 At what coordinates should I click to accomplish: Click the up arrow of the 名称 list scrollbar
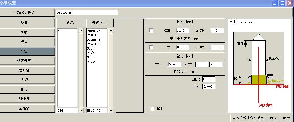pyautogui.click(x=81, y=31)
